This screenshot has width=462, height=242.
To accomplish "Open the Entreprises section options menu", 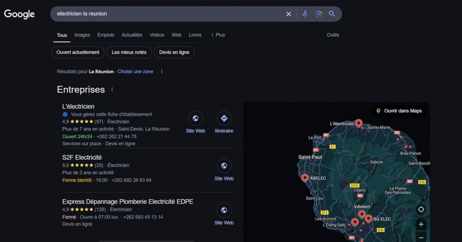I will 112,90.
